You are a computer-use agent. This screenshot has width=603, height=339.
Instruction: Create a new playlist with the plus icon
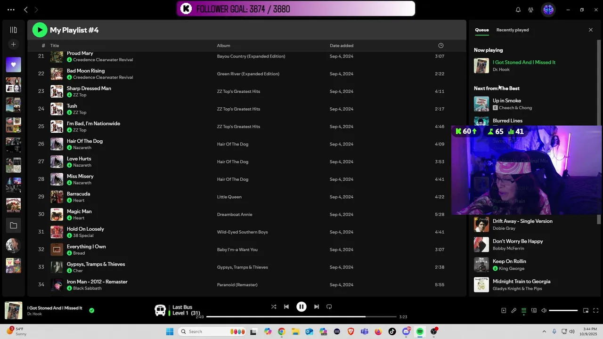click(x=13, y=44)
